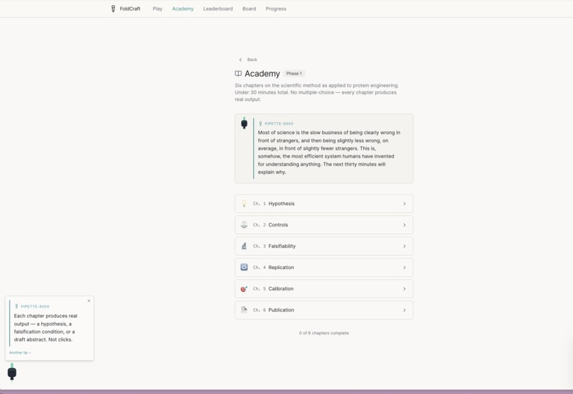Screen dimensions: 573x394
Task: Expand Replication row chevron
Action: [x=405, y=268]
